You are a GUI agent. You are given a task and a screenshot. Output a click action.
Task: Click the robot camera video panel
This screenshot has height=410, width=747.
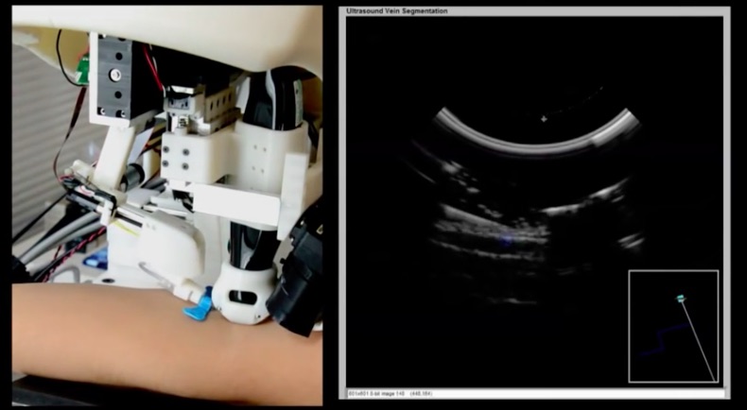point(167,205)
